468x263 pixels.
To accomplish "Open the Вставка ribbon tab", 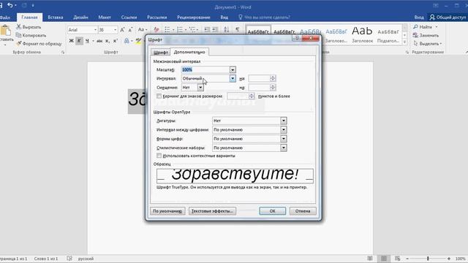I will [x=56, y=18].
